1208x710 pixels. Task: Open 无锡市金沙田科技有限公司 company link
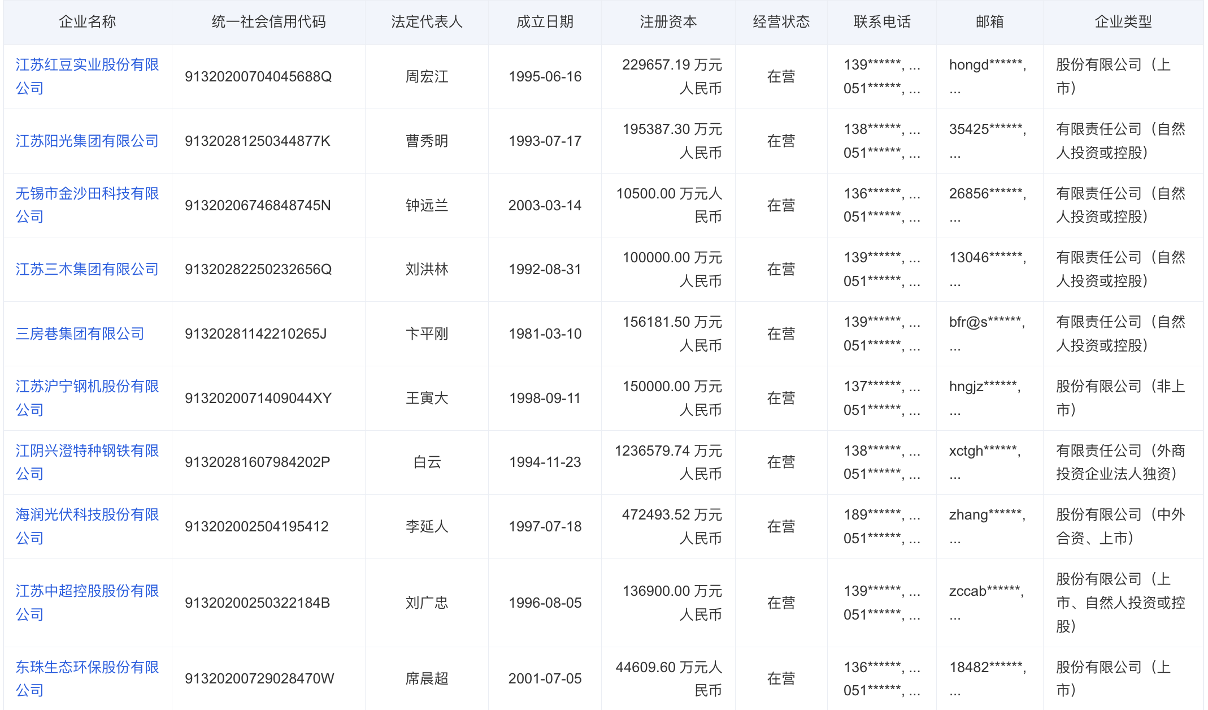point(87,205)
